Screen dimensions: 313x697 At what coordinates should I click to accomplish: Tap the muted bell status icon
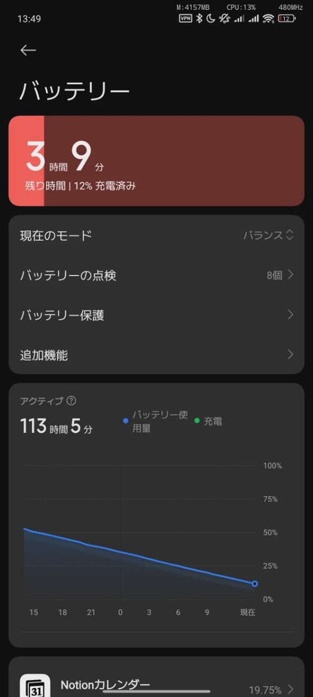[x=225, y=18]
